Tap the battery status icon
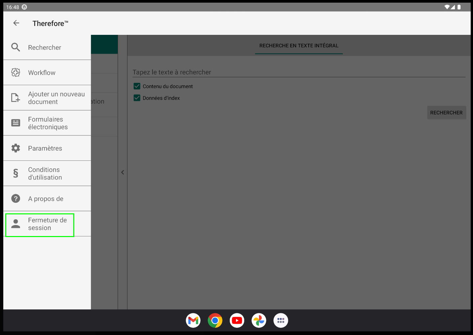Viewport: 473px width, 335px height. pos(459,7)
